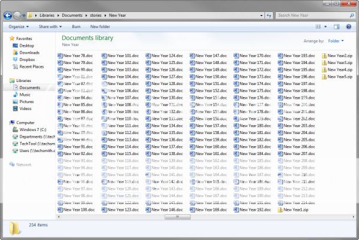Select Computer in navigation pane
The width and height of the screenshot is (359, 240).
pos(25,123)
